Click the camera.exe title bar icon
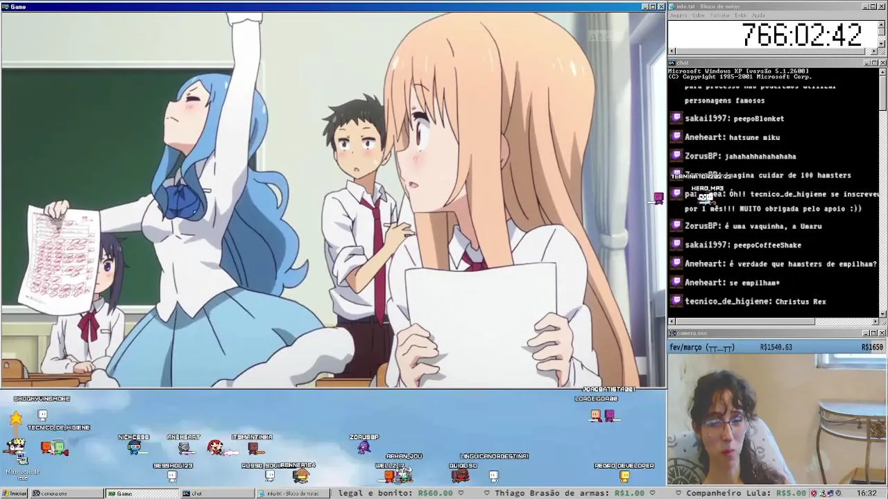The height and width of the screenshot is (499, 888). (672, 333)
